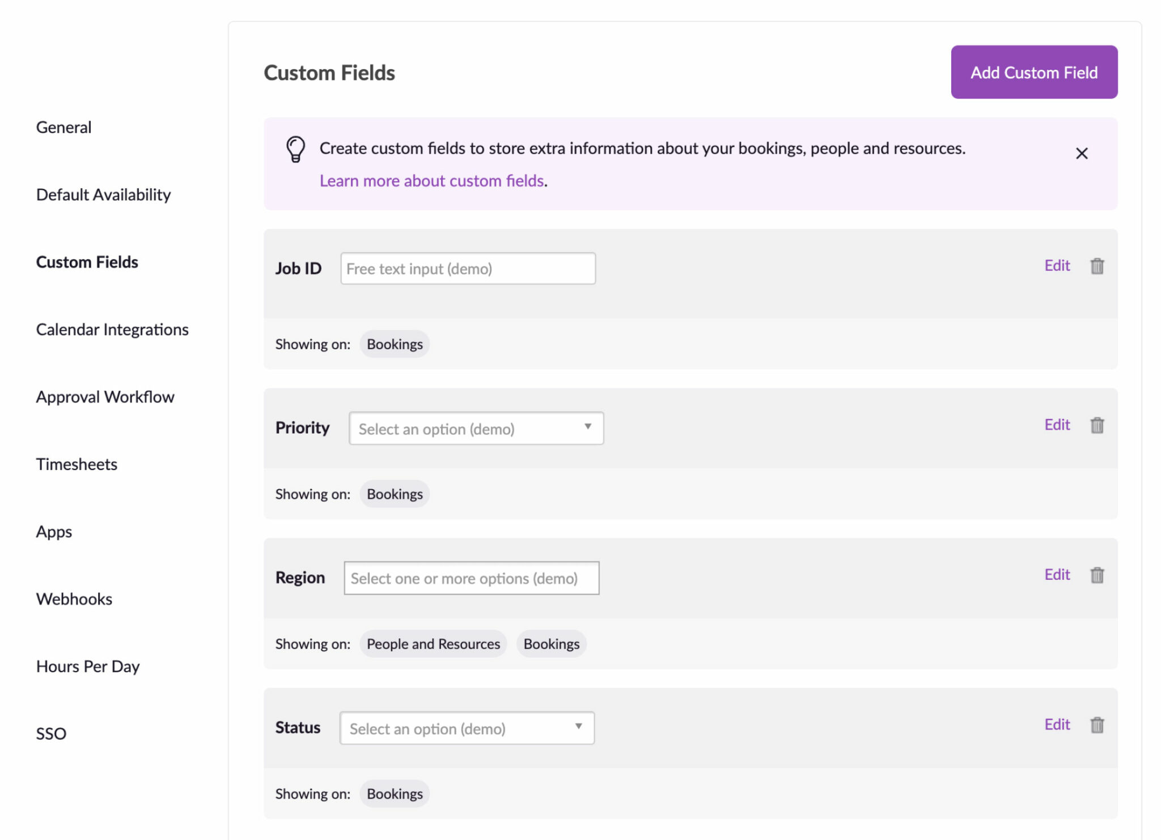
Task: Open the SSO settings page
Action: tap(51, 733)
